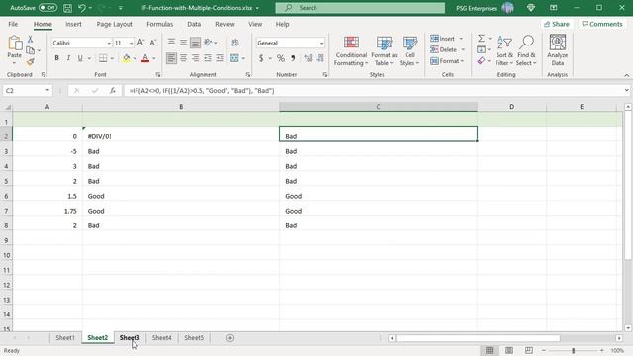This screenshot has height=356, width=633.
Task: Click the Comments button
Action: (602, 24)
